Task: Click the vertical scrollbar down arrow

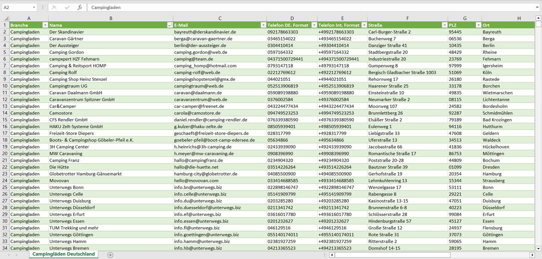Action: click(538, 248)
